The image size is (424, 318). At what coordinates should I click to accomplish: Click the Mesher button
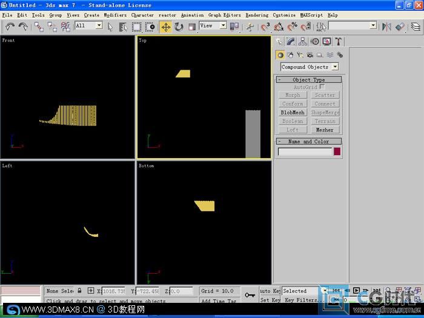coord(325,130)
